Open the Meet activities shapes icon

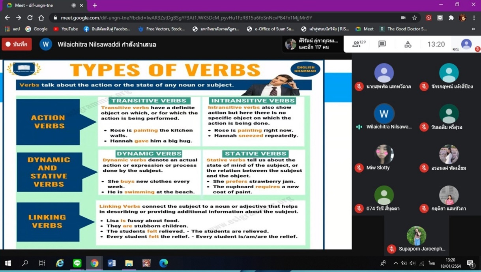(x=408, y=44)
